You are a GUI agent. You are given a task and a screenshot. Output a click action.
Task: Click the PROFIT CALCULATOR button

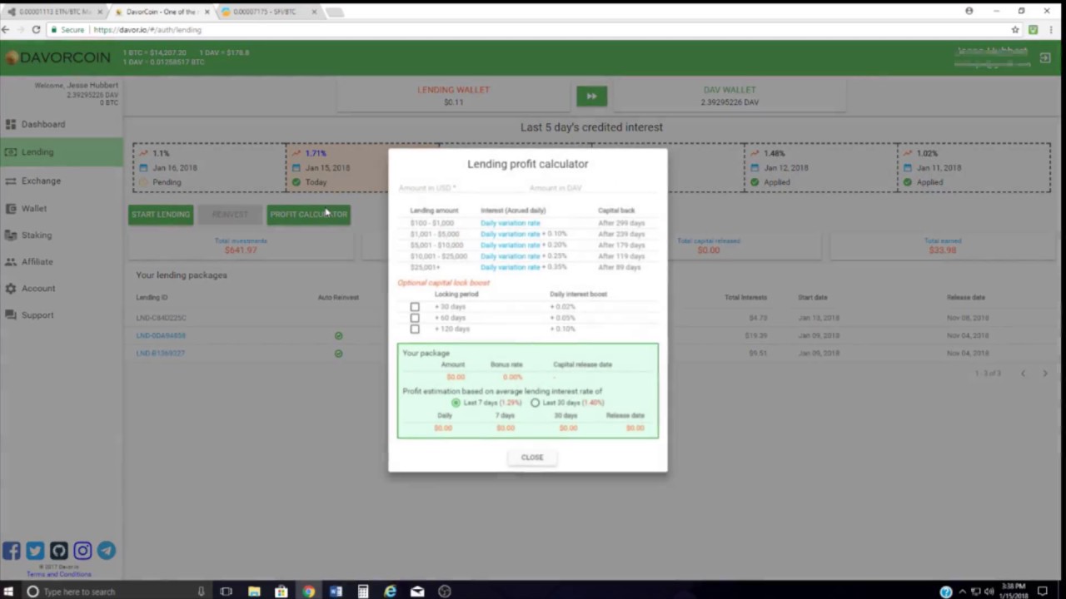coord(308,215)
